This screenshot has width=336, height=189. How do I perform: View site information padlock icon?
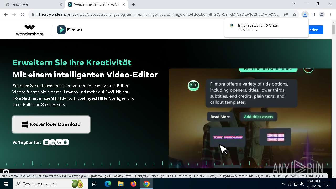(x=33, y=14)
